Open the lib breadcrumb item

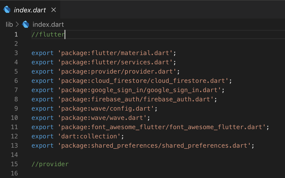coord(9,24)
